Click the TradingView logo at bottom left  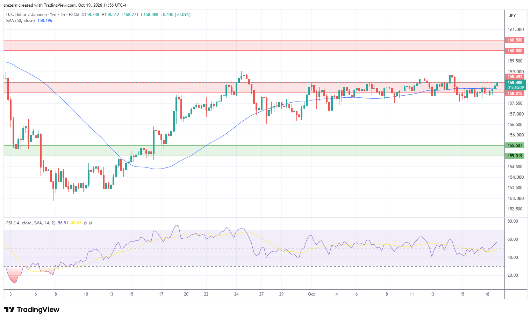(32, 310)
